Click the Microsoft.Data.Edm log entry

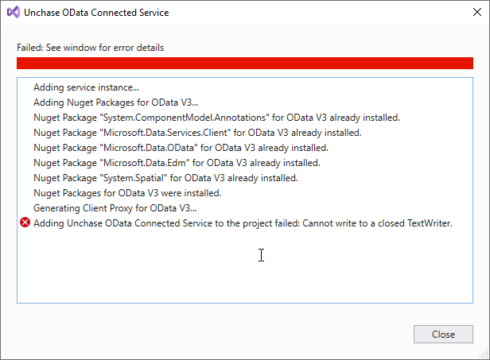click(177, 163)
